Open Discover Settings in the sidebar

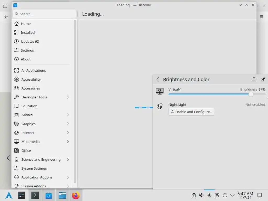[42, 50]
